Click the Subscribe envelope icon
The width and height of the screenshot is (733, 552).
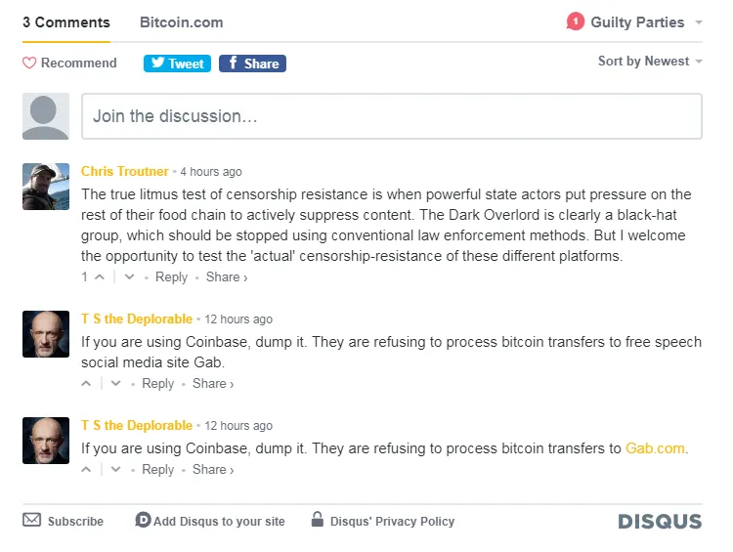[x=32, y=520]
